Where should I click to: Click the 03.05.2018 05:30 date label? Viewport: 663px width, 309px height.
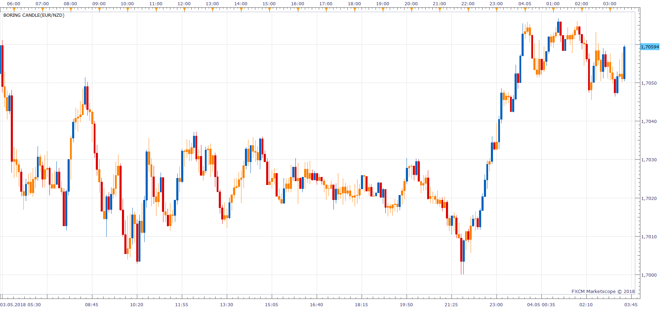(21, 305)
